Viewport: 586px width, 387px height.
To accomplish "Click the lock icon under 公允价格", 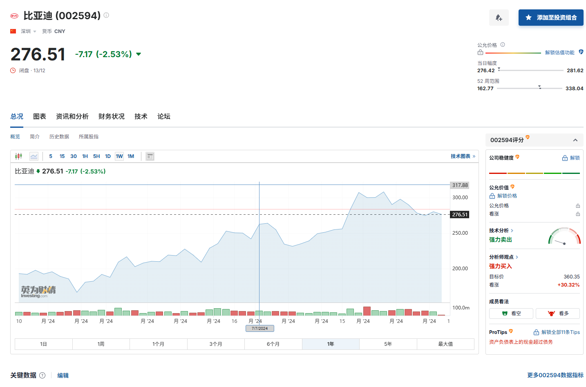I will 480,52.
